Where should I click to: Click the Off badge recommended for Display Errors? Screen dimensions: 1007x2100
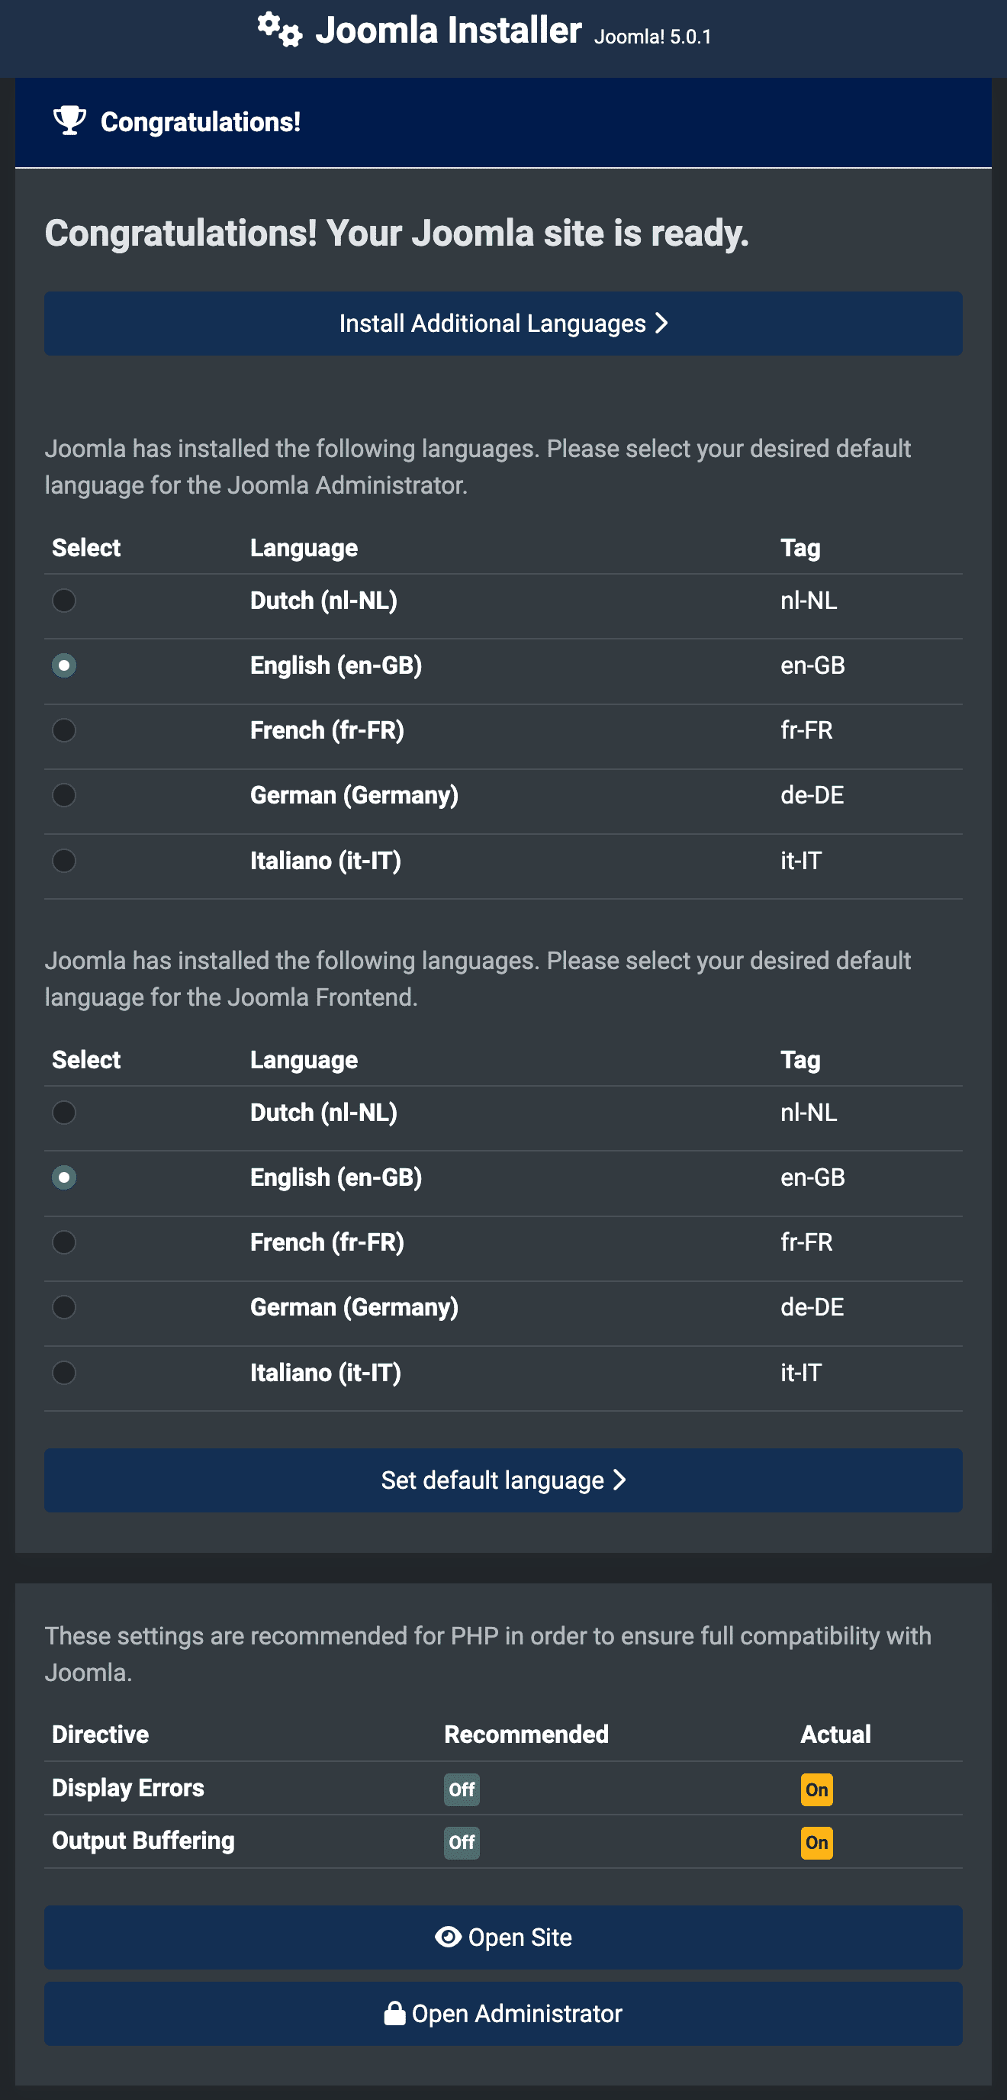coord(462,1789)
